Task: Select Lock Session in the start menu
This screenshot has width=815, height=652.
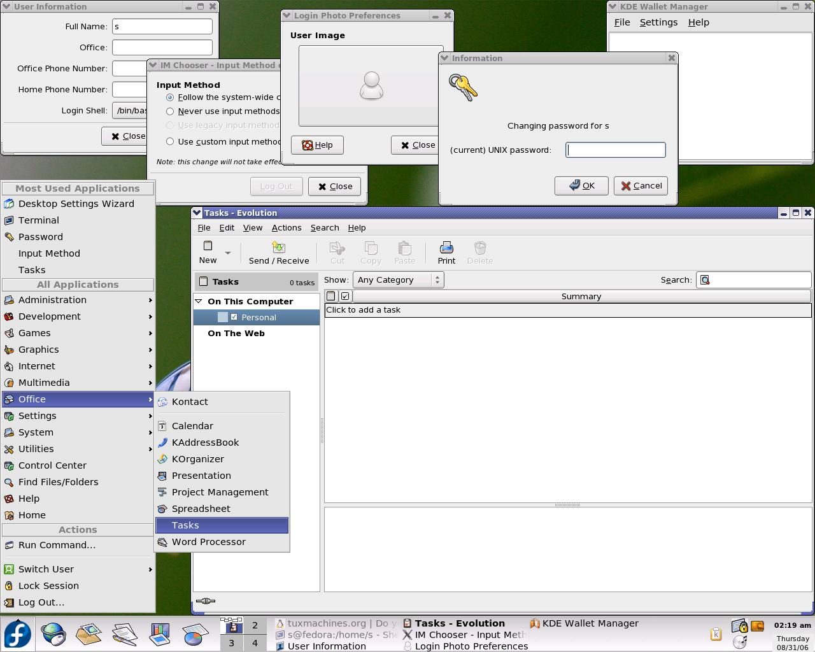Action: pos(78,586)
